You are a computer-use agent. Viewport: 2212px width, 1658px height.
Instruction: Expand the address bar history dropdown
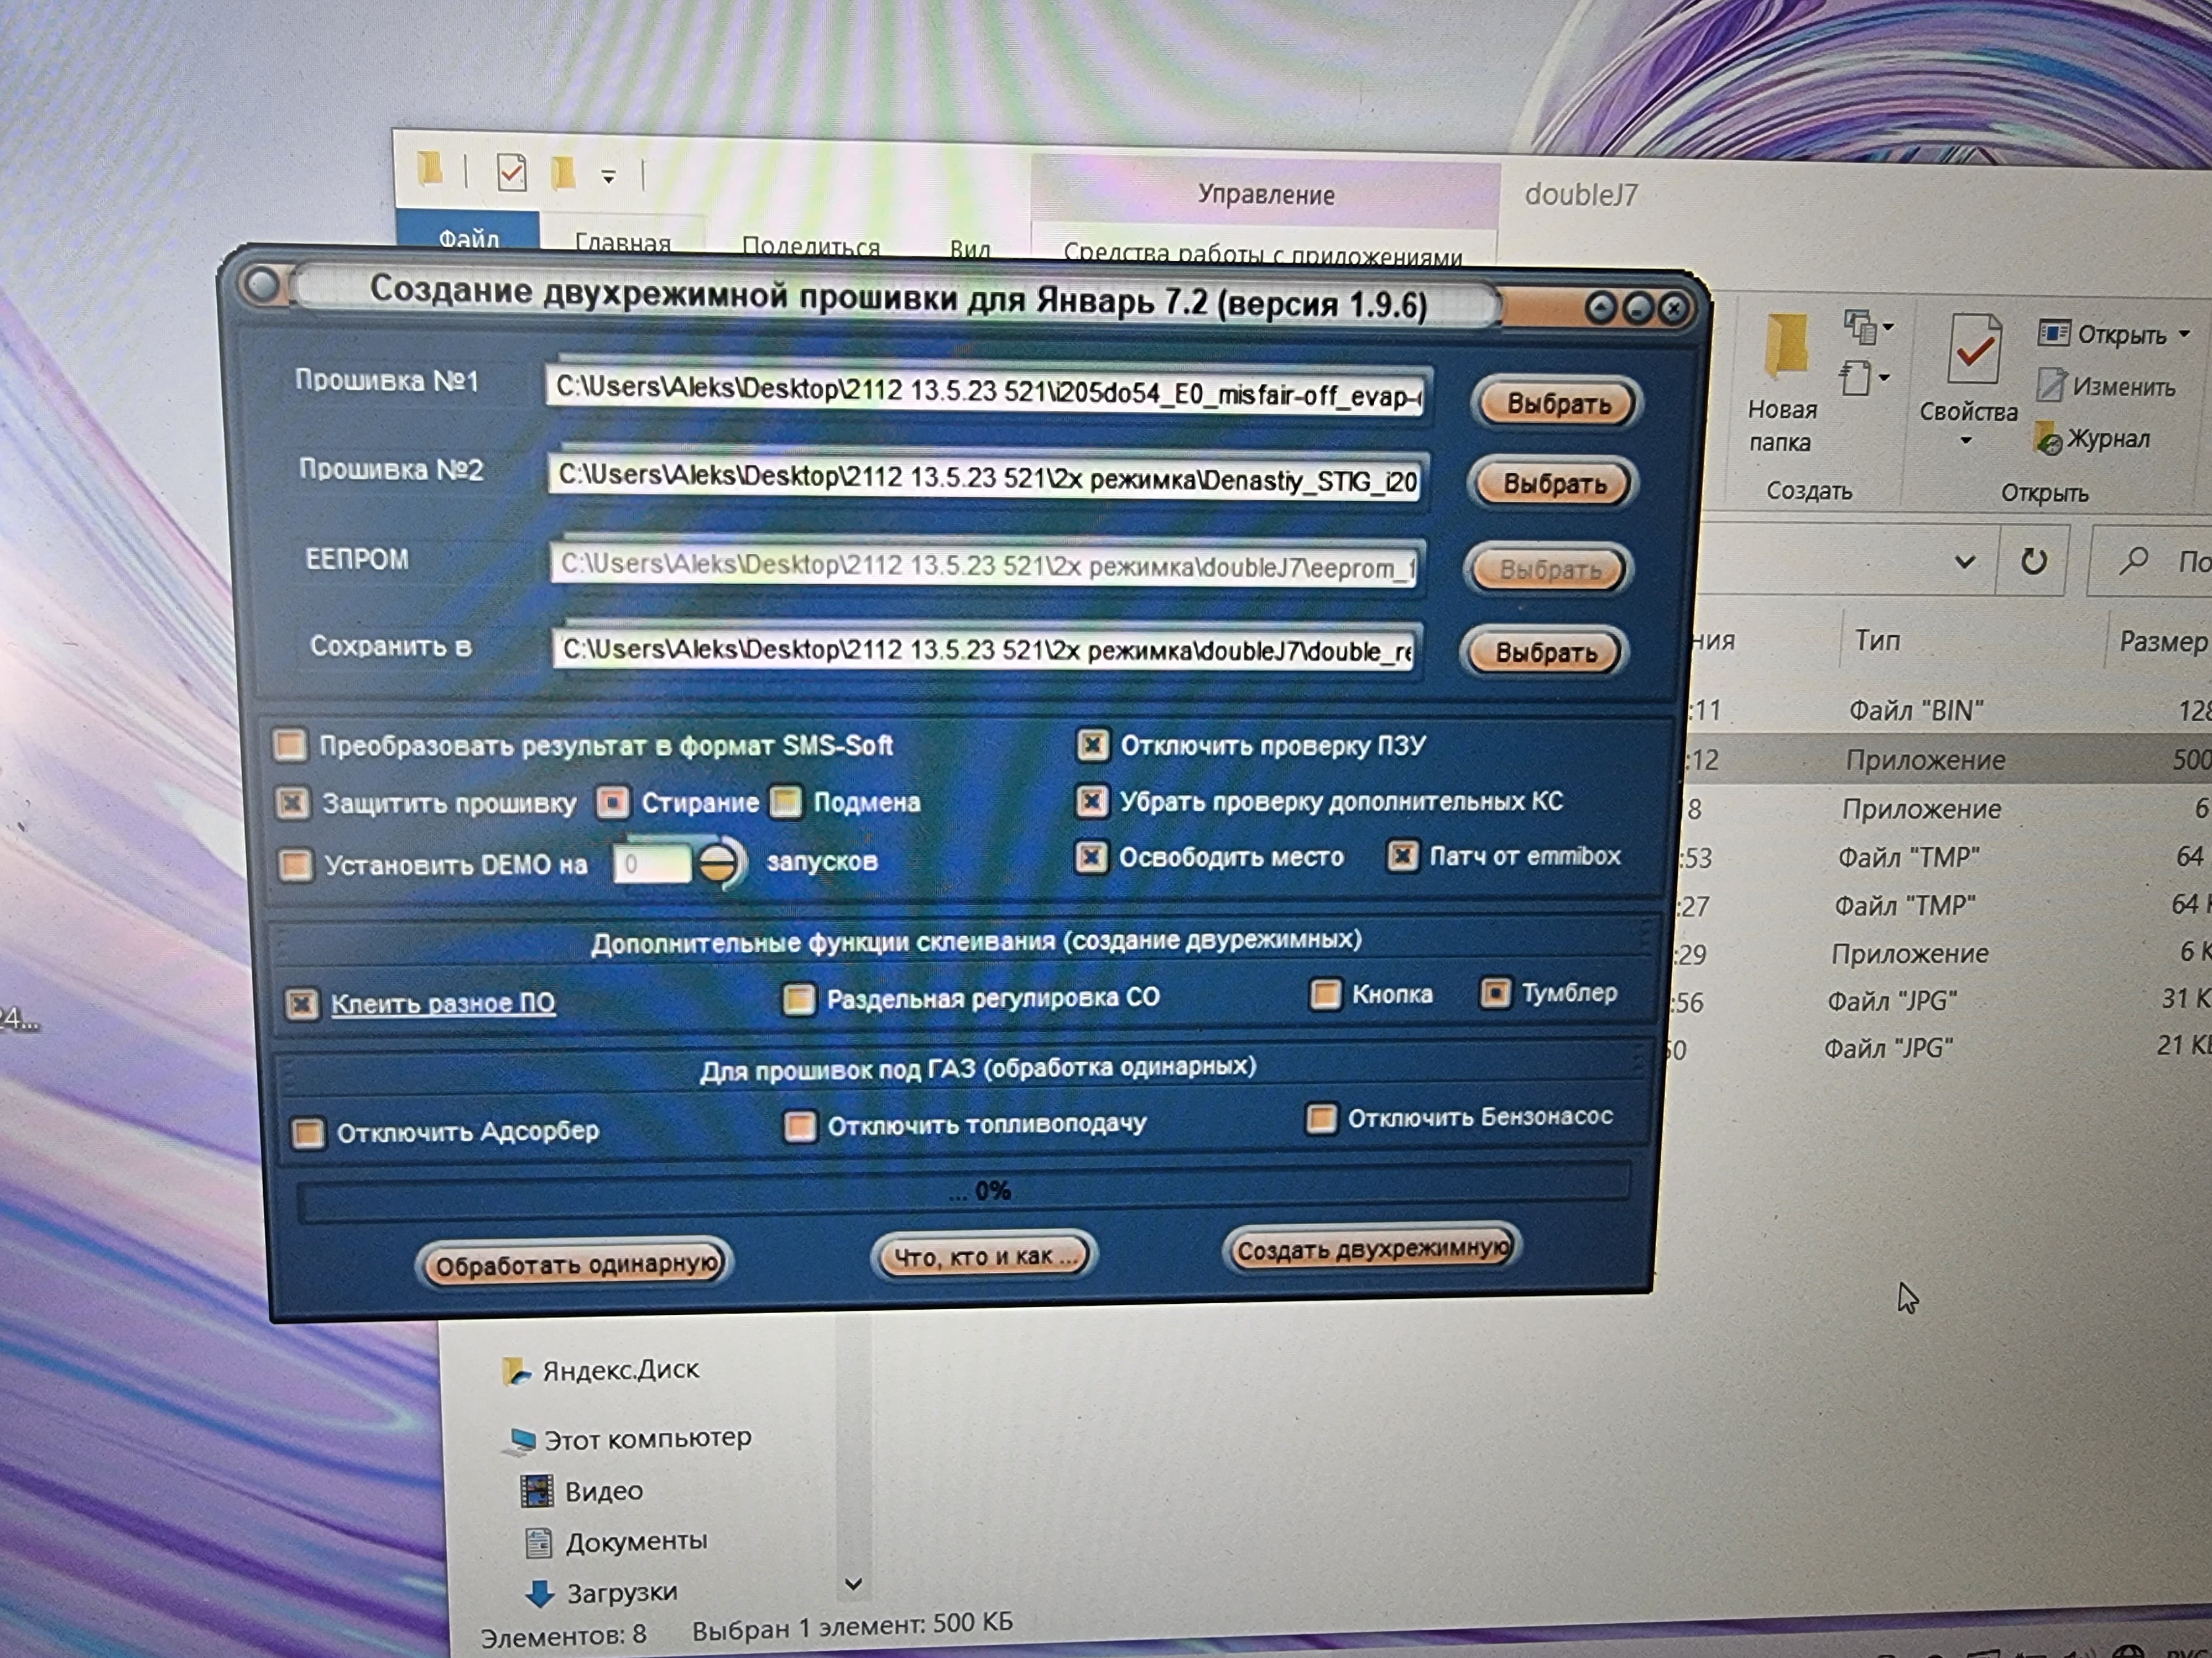tap(1964, 562)
